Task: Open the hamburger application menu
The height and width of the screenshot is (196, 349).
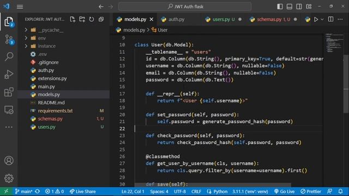Action: click(20, 7)
